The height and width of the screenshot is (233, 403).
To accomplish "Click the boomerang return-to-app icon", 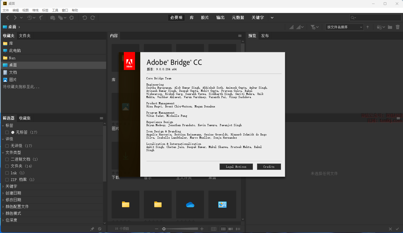I will pos(41,18).
